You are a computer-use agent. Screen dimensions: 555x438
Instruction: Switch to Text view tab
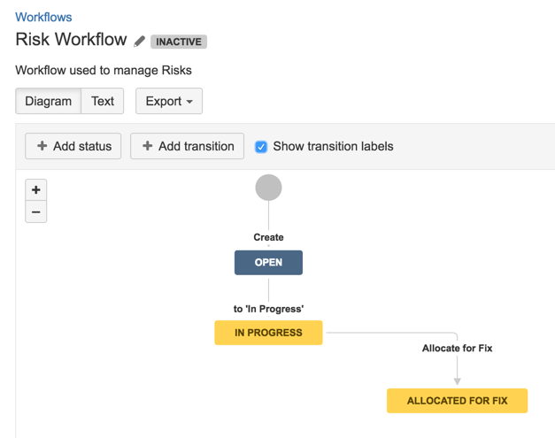tap(103, 101)
